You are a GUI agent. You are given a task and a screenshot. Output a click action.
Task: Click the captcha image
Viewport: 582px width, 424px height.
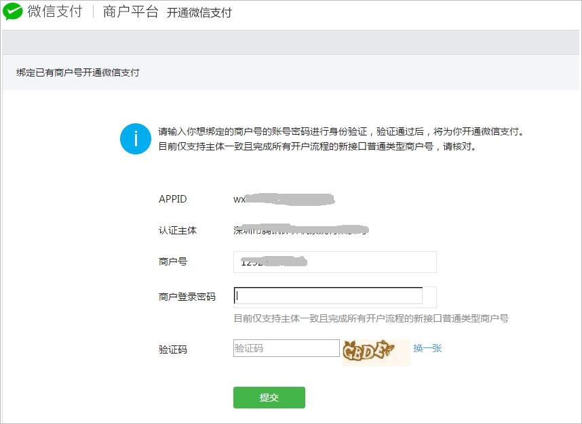[375, 352]
